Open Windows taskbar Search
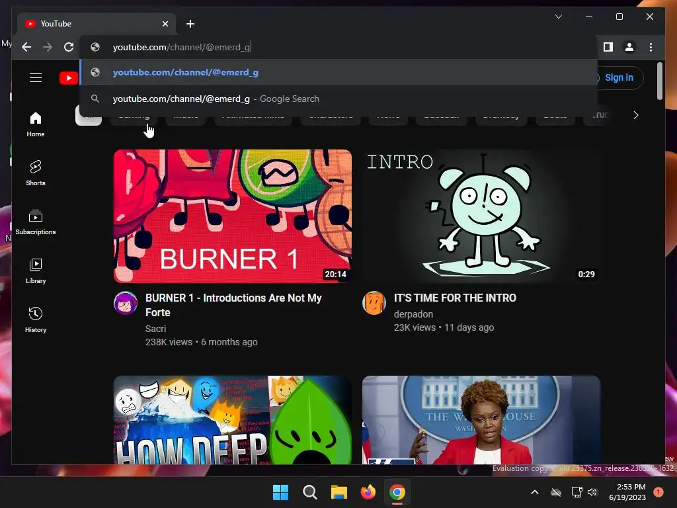677x508 pixels. pyautogui.click(x=309, y=492)
